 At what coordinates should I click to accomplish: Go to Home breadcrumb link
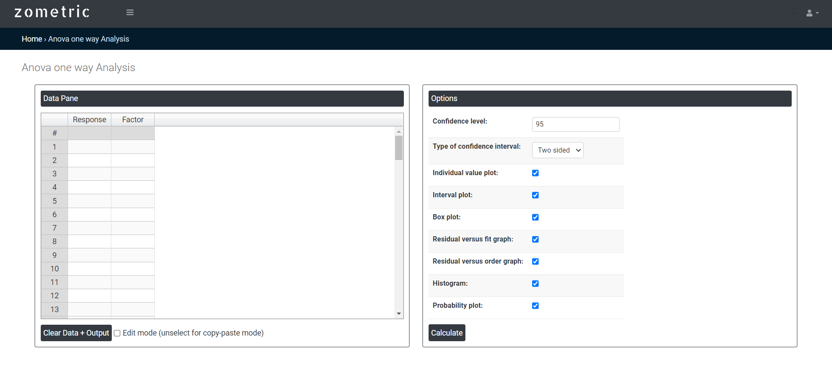(x=32, y=39)
